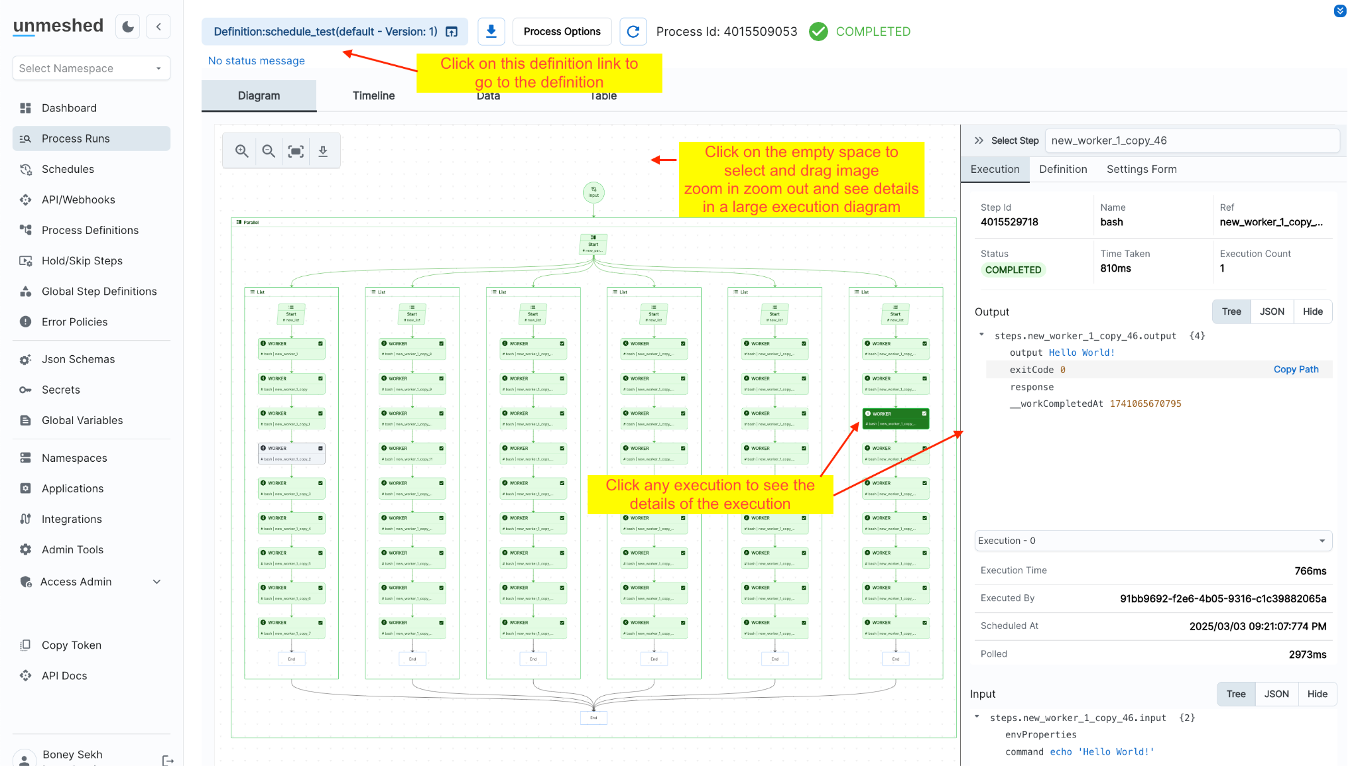Screen dimensions: 1358x766
Task: Open Schedules from sidebar menu
Action: click(x=67, y=169)
